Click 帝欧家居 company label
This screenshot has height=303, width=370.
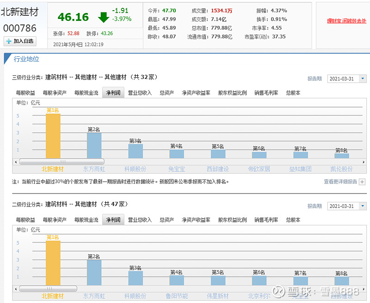pyautogui.click(x=259, y=169)
